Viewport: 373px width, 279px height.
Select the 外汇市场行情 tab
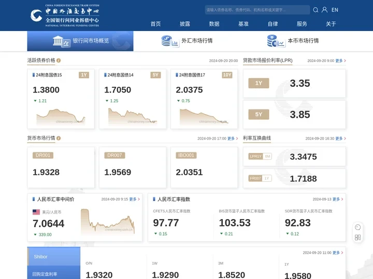point(187,41)
